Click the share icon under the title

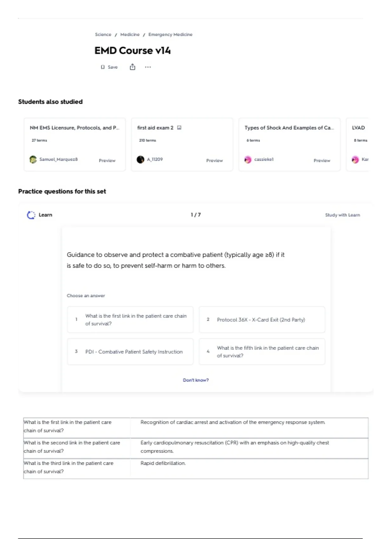[132, 67]
